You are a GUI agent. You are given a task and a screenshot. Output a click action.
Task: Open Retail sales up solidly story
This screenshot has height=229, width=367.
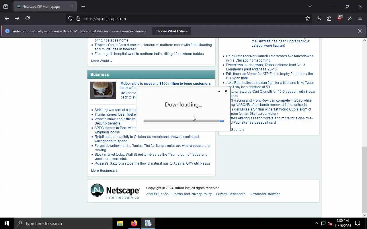tap(147, 139)
